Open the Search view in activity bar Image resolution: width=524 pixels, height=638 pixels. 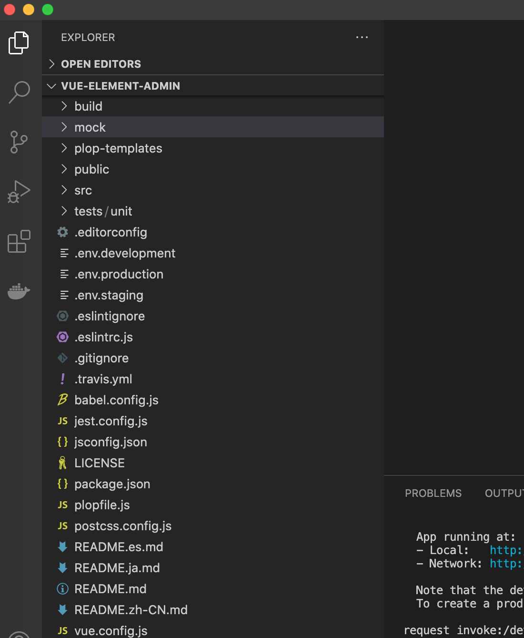(x=19, y=92)
